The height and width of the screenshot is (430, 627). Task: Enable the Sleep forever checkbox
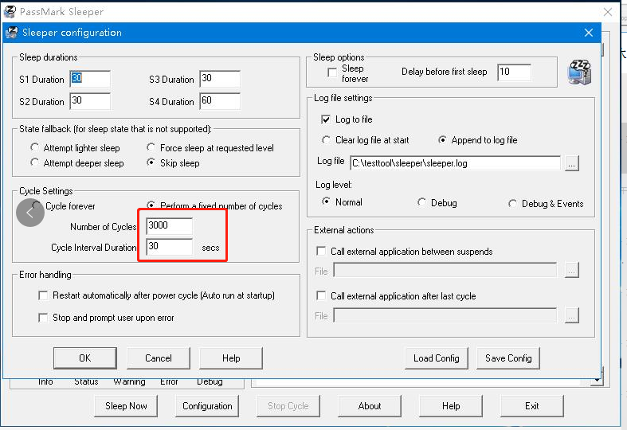click(x=332, y=72)
